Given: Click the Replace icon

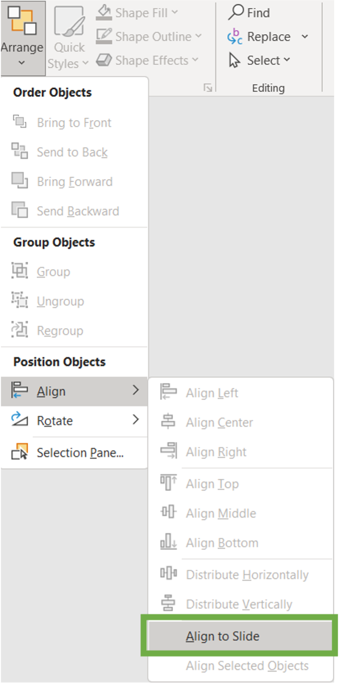Looking at the screenshot, I should [235, 37].
